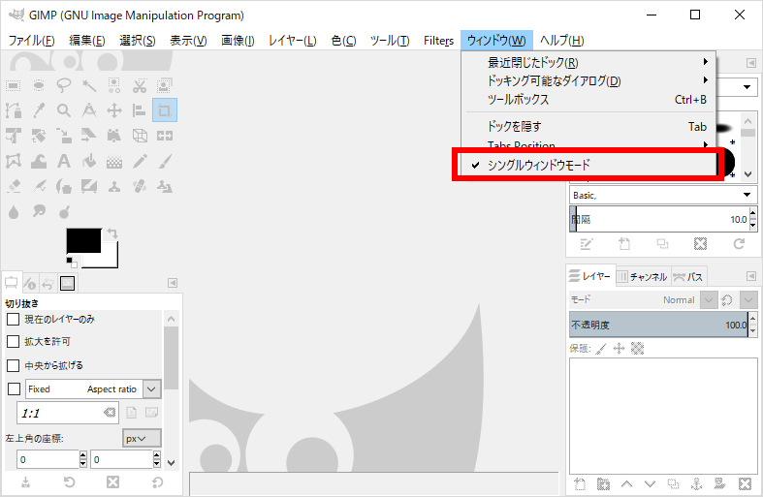763x497 pixels.
Task: Reset tool options to defaults button
Action: click(x=157, y=481)
